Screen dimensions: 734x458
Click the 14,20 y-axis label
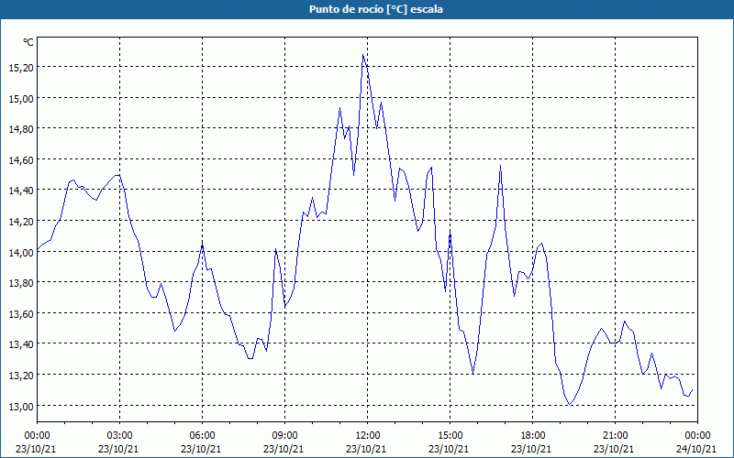click(21, 221)
